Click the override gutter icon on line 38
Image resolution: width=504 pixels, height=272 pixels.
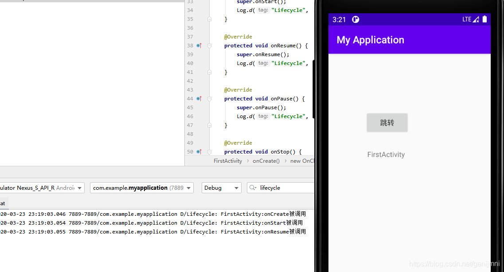point(199,46)
